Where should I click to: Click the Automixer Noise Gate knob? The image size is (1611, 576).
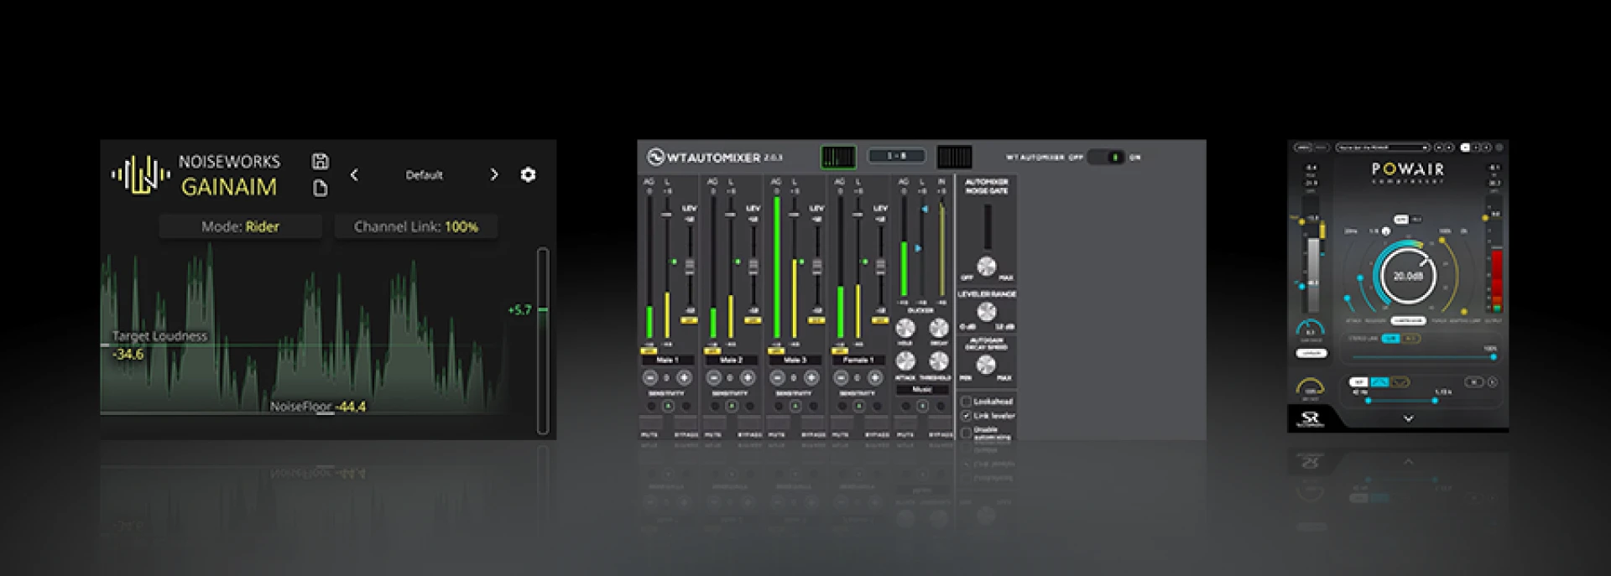point(986,267)
